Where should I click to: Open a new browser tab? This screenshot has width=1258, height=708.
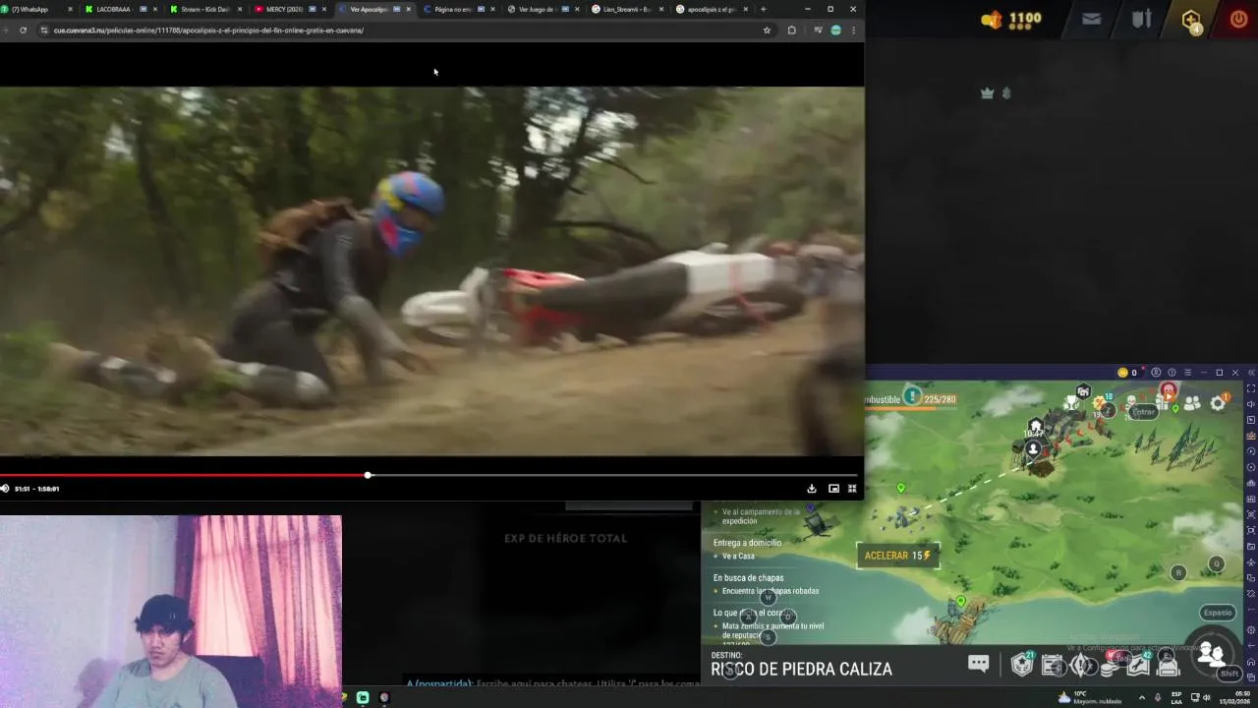pyautogui.click(x=763, y=9)
